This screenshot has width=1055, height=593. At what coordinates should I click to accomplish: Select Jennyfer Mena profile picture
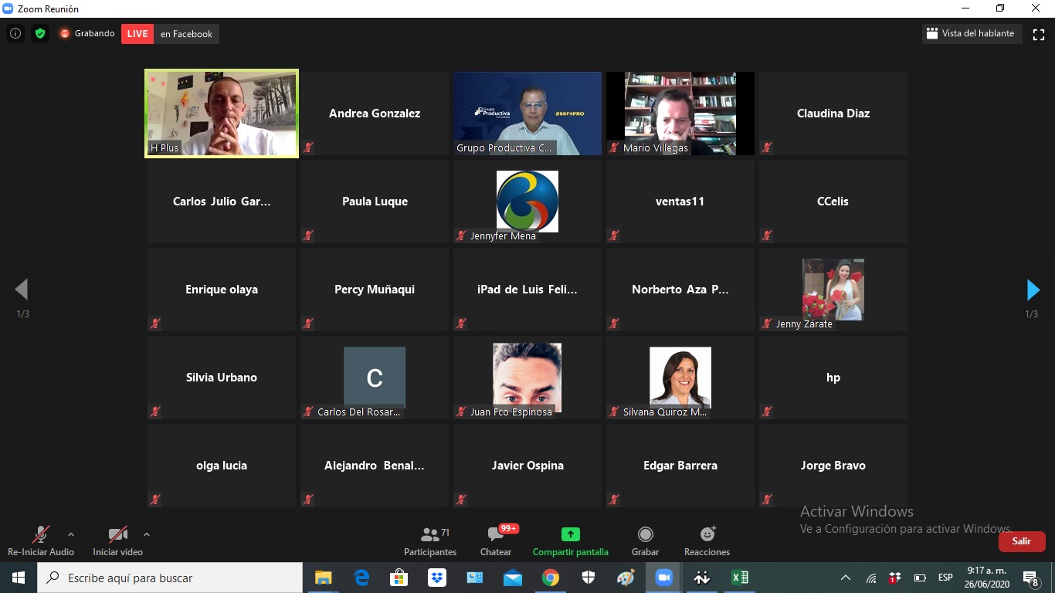(527, 202)
